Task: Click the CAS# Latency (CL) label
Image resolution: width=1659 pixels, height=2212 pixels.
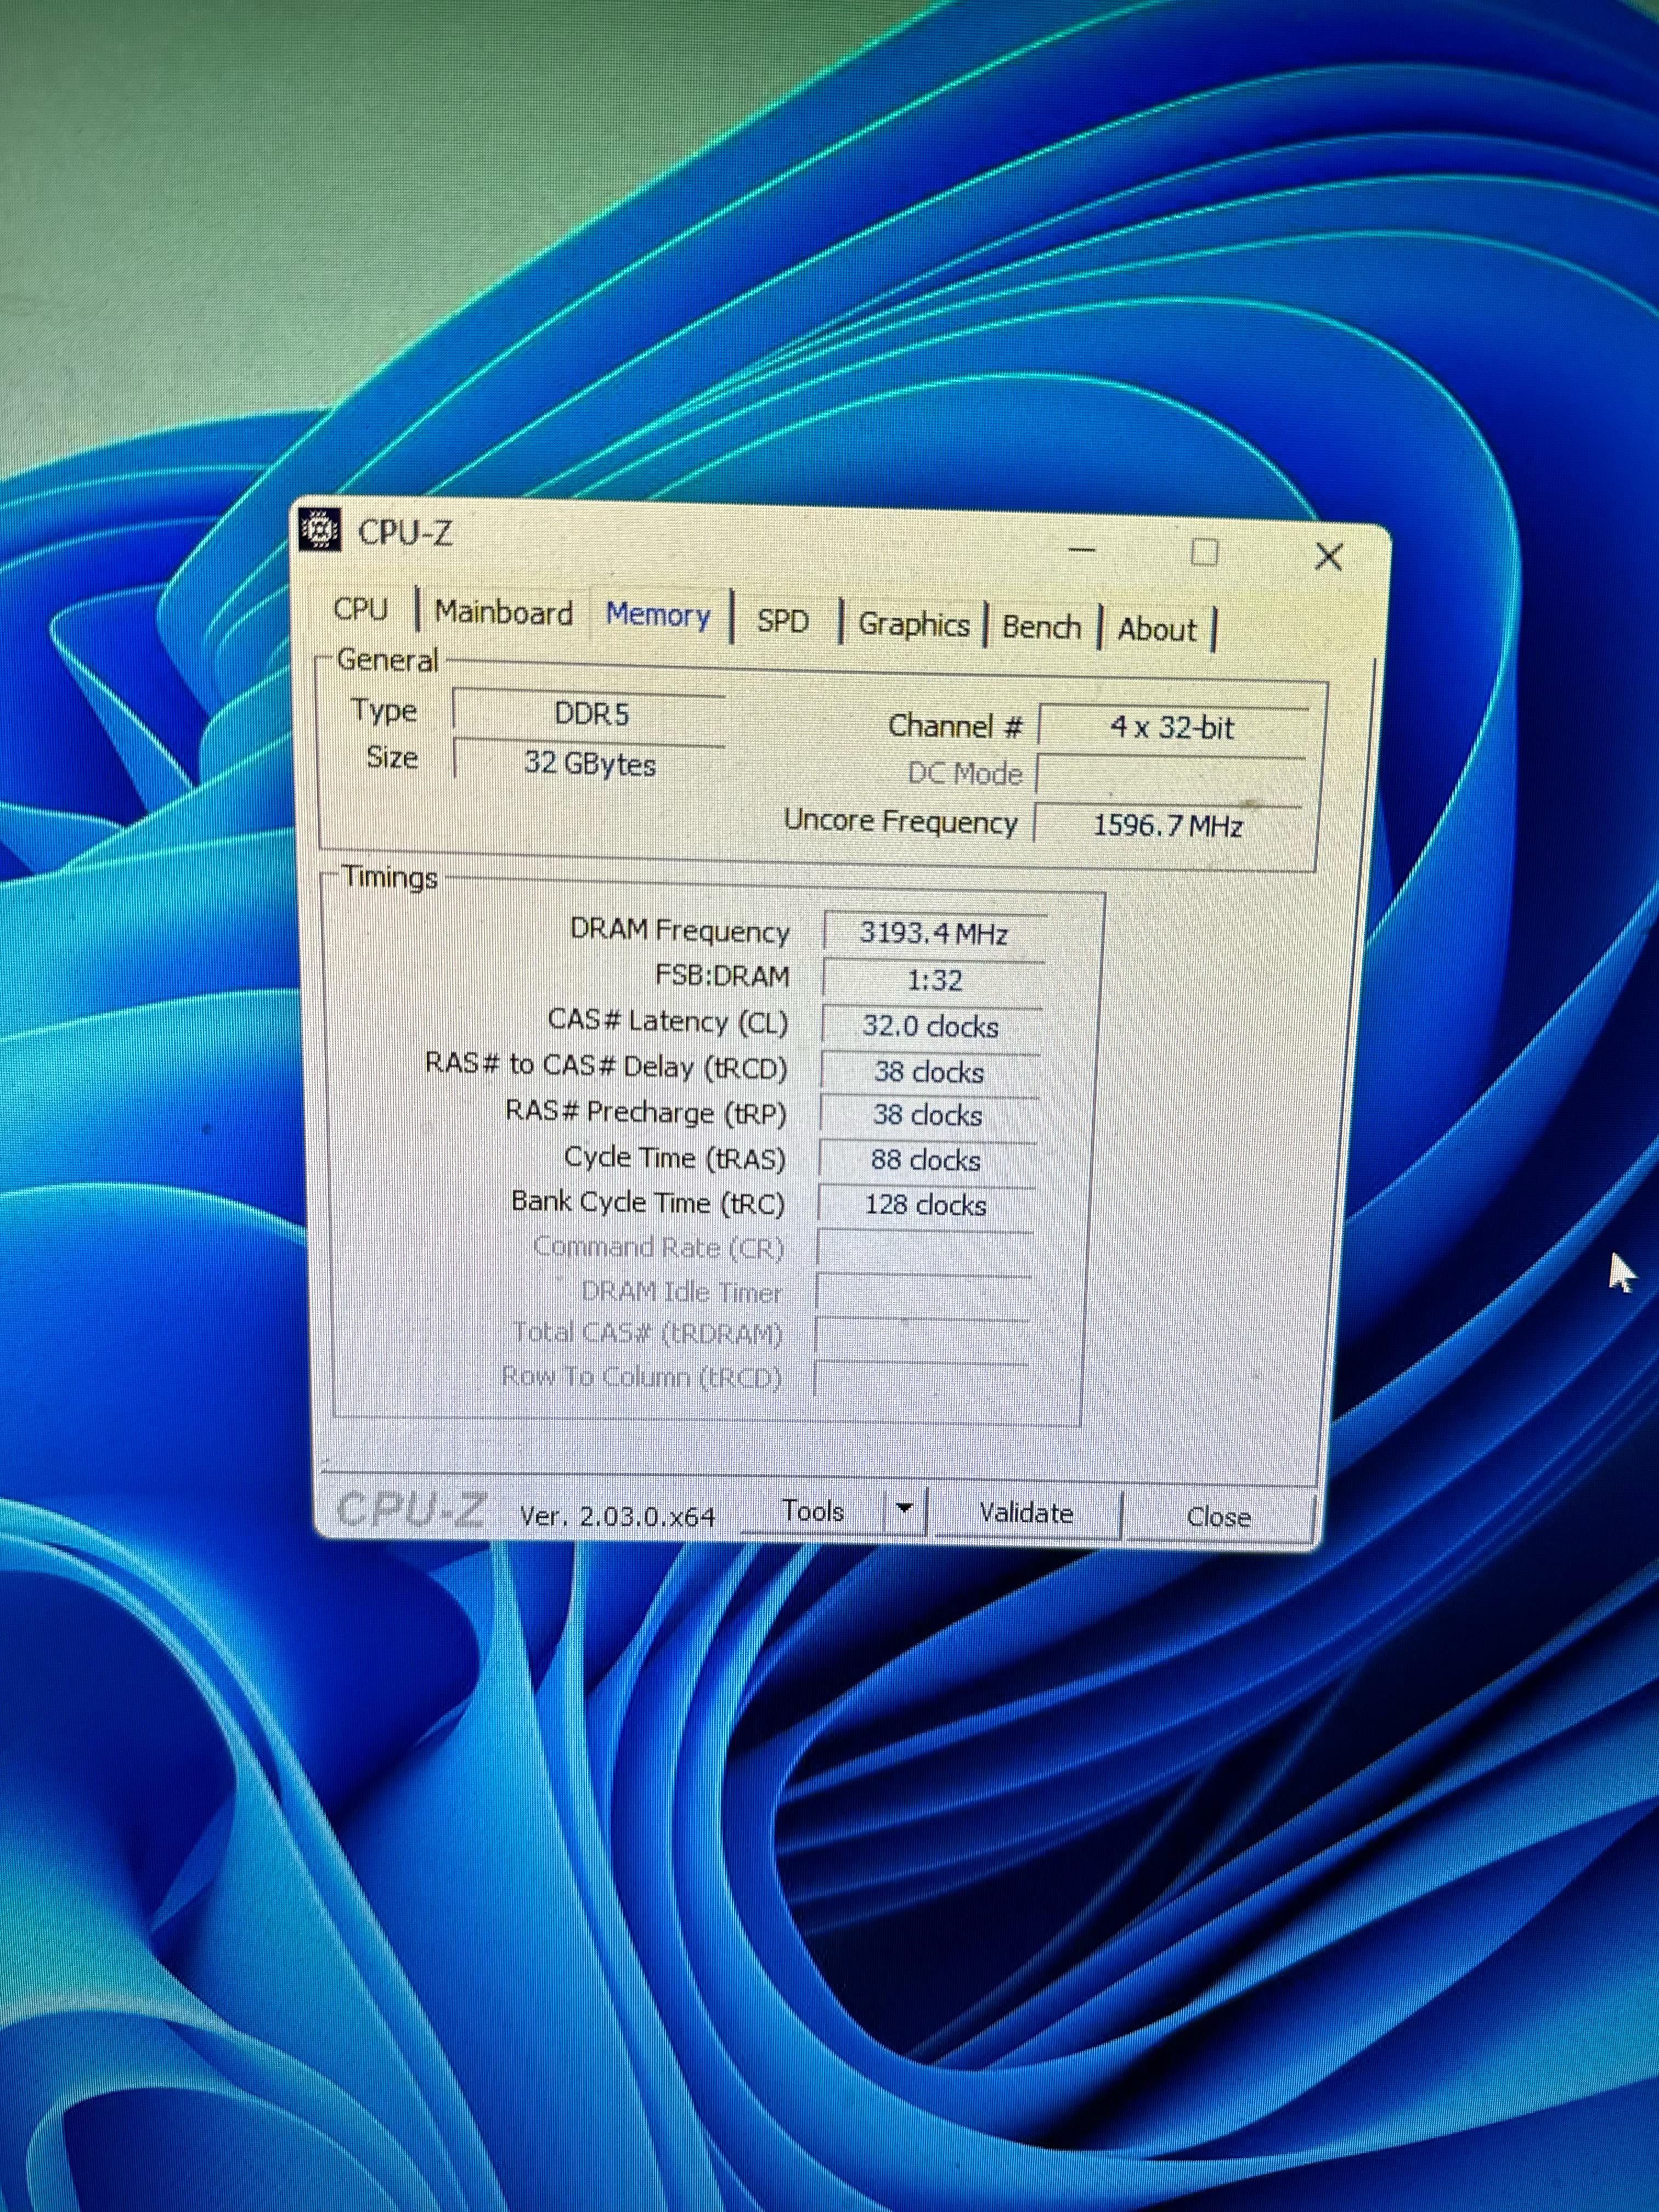Action: click(x=668, y=1021)
